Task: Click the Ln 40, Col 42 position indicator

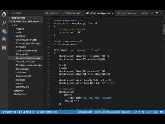Action: [x=107, y=112]
